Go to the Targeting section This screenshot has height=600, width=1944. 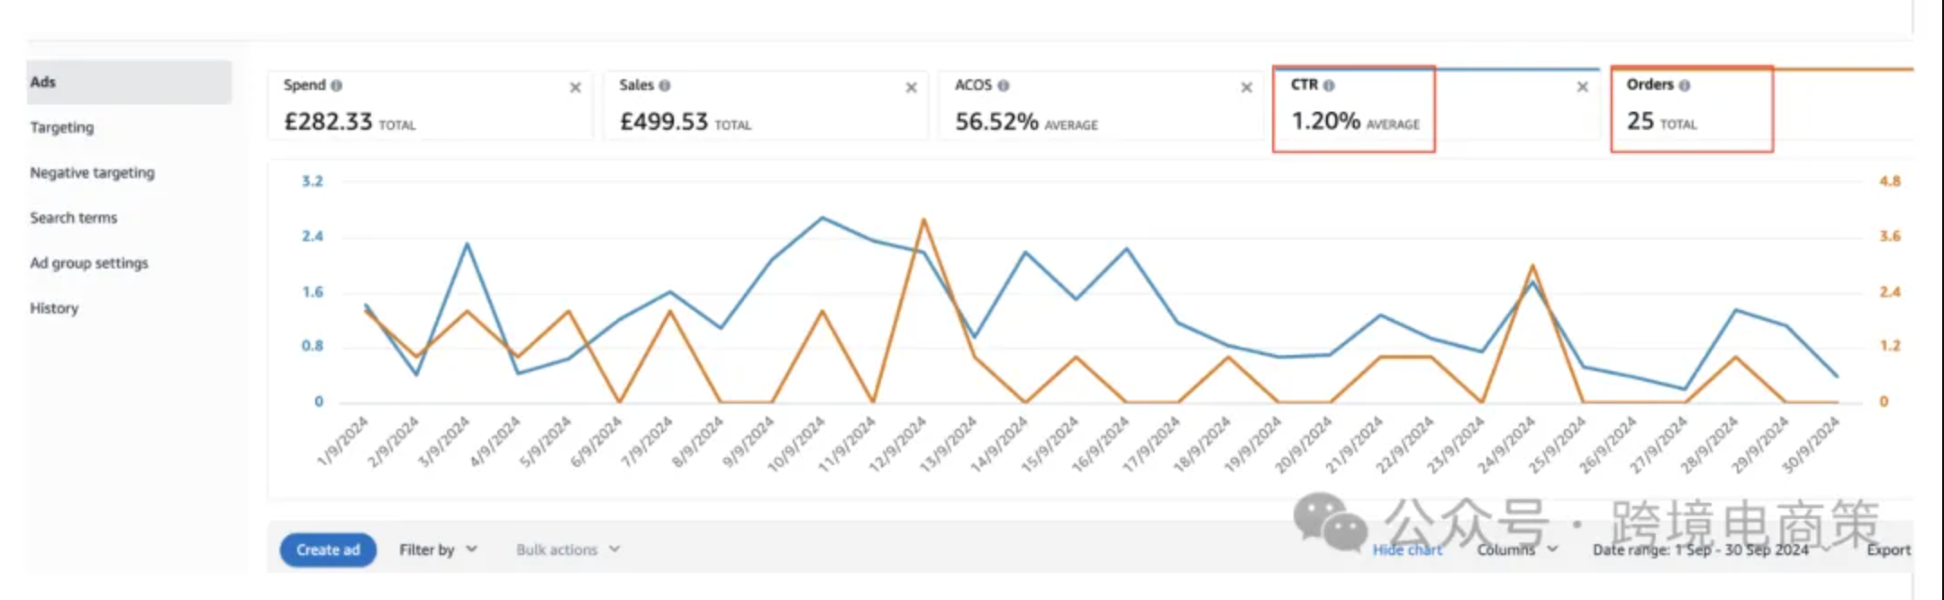coord(62,127)
